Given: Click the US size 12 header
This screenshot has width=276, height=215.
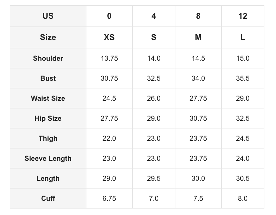Looking at the screenshot, I should [x=242, y=16].
